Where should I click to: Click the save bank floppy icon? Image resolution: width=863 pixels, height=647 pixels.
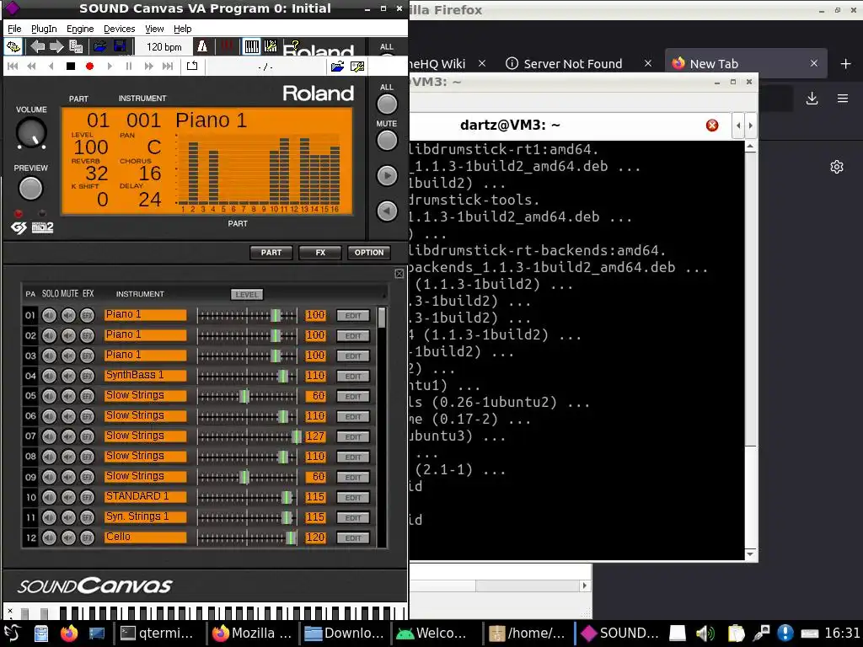[120, 47]
